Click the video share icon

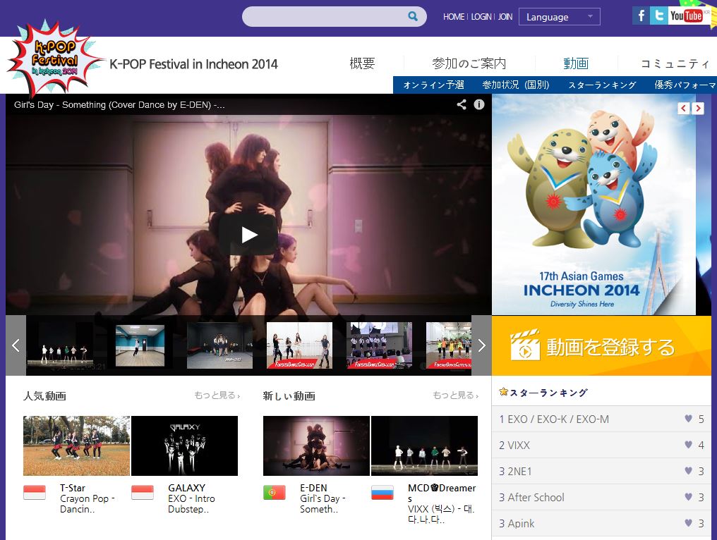coord(462,104)
